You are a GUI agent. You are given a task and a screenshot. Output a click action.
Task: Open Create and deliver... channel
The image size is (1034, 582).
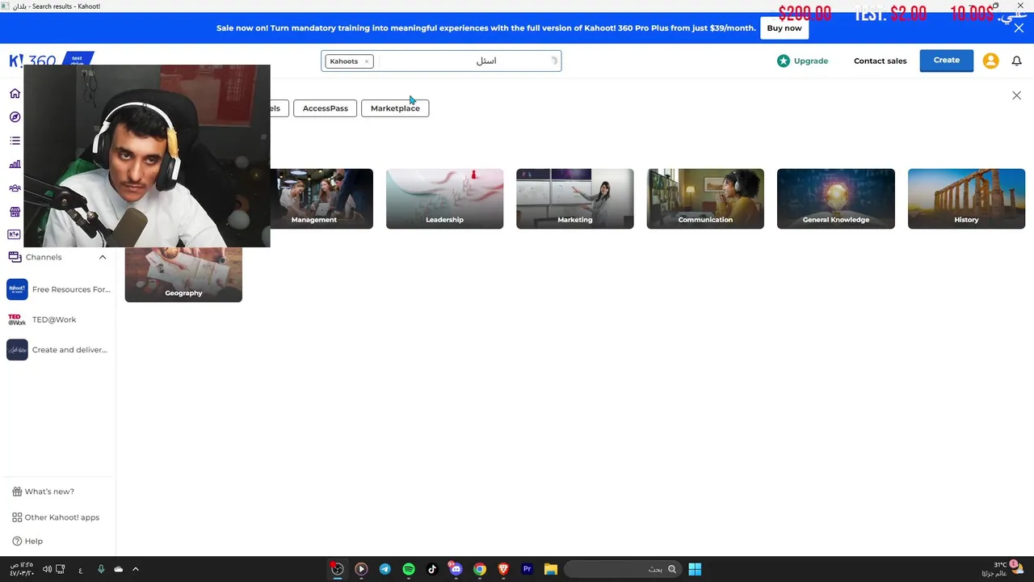pos(57,349)
